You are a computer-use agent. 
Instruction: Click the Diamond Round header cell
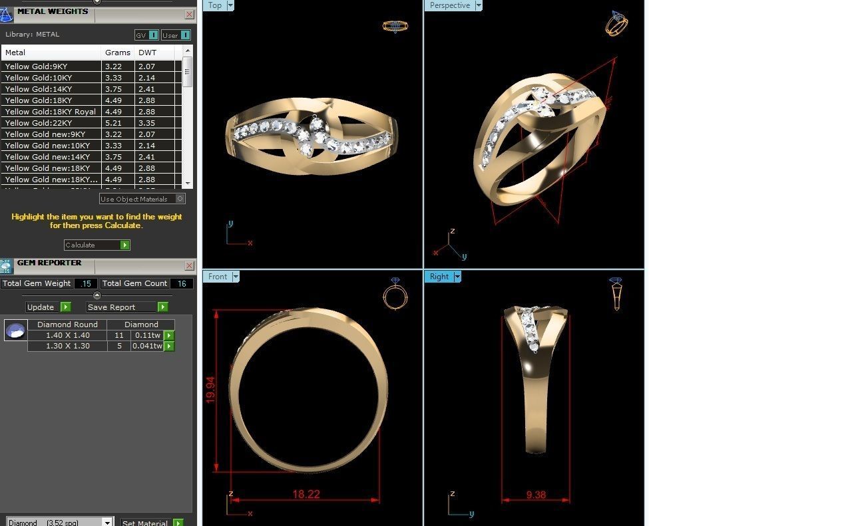point(67,325)
